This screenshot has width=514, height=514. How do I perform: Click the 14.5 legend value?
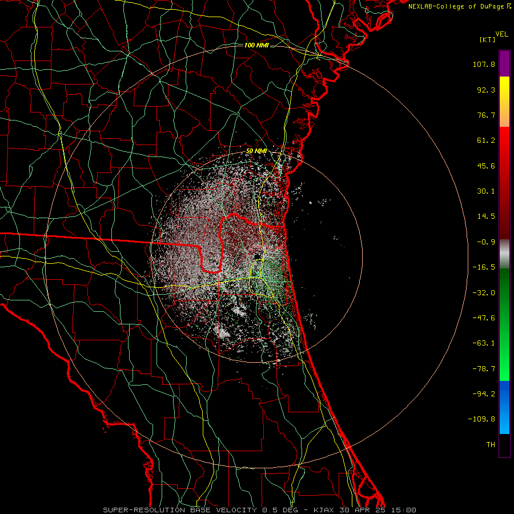point(486,216)
